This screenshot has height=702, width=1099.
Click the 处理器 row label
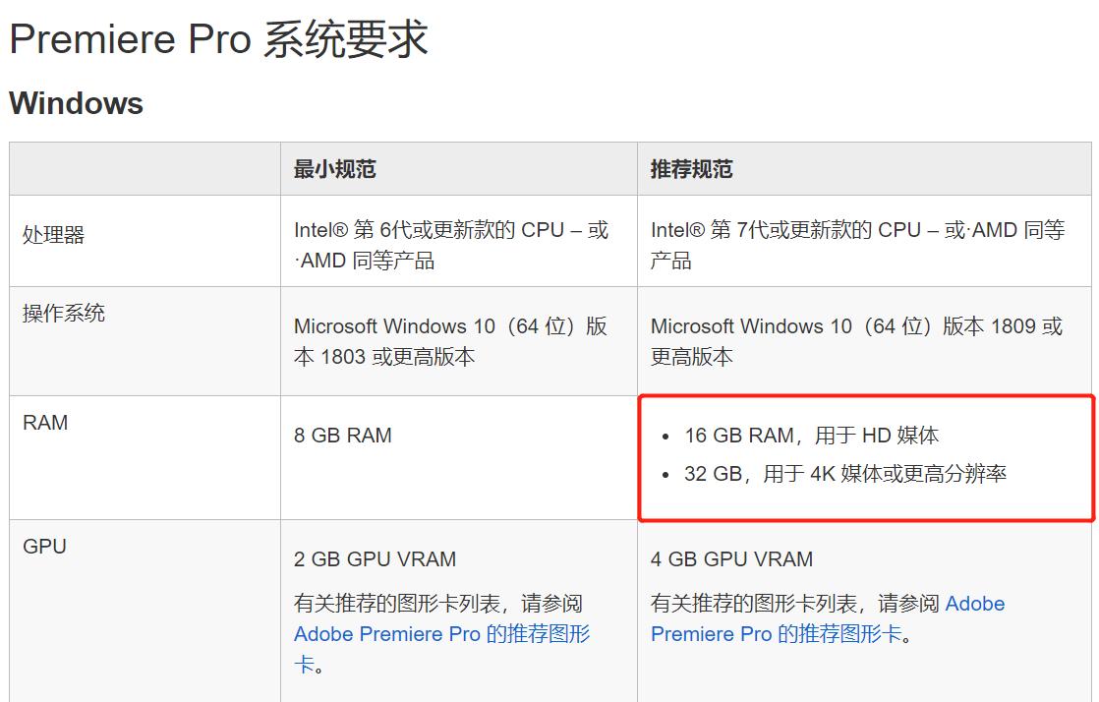coord(54,235)
